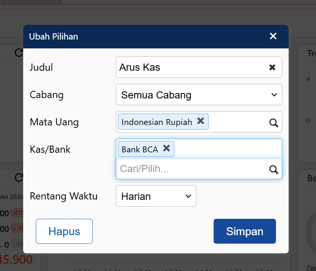Close the Ubah Pilihan dialog
The width and height of the screenshot is (316, 271).
pos(273,36)
